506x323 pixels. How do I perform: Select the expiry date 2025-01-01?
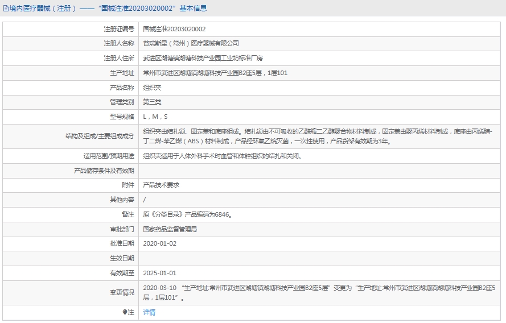[160, 273]
